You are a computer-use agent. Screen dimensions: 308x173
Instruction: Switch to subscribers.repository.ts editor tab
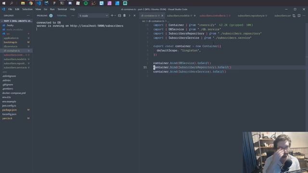coord(251,16)
